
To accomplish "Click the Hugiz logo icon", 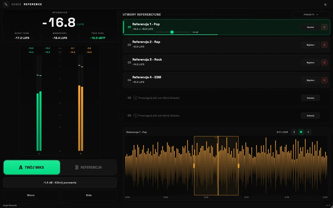I will (x=6, y=4).
